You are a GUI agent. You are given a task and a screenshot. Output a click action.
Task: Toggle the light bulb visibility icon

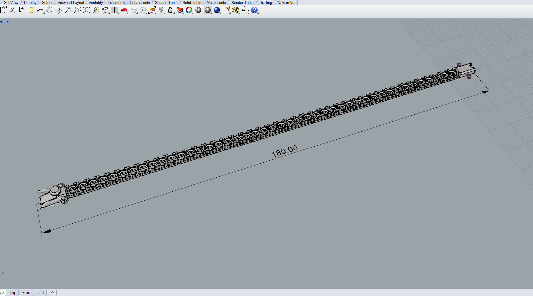(161, 10)
